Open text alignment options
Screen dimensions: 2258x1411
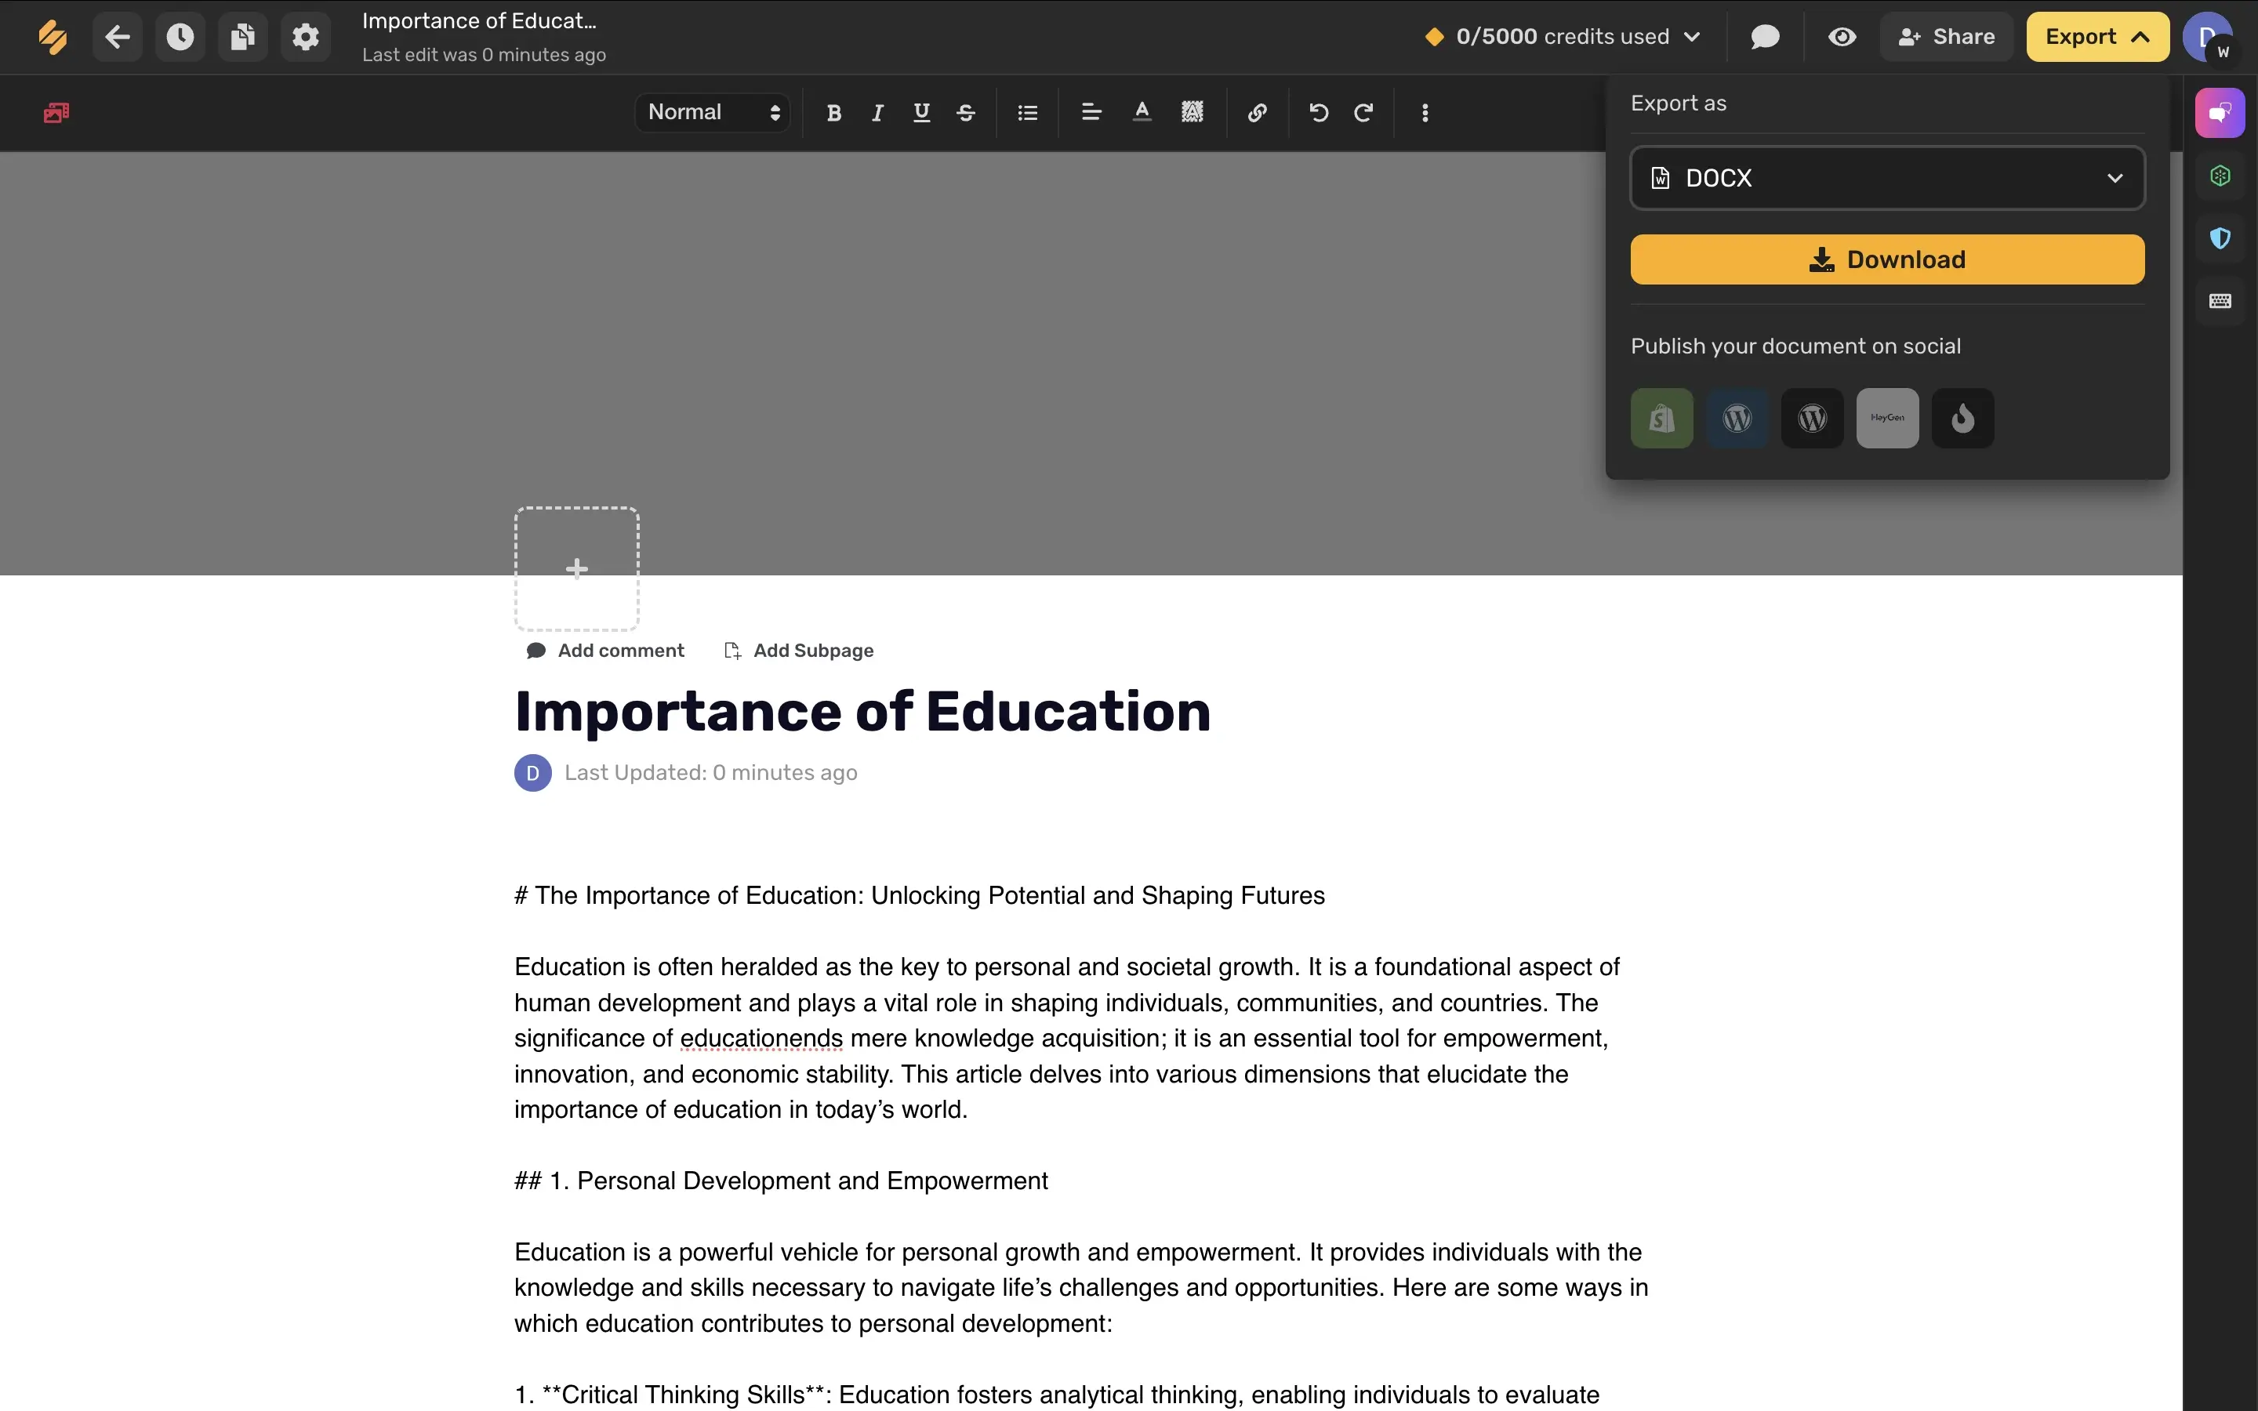point(1091,113)
